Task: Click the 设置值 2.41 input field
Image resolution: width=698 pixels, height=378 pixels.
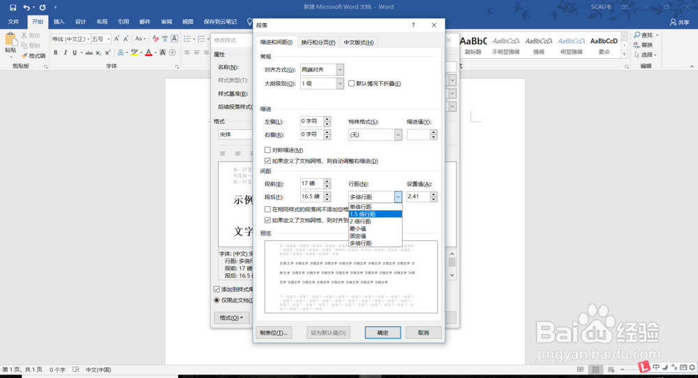Action: point(418,196)
